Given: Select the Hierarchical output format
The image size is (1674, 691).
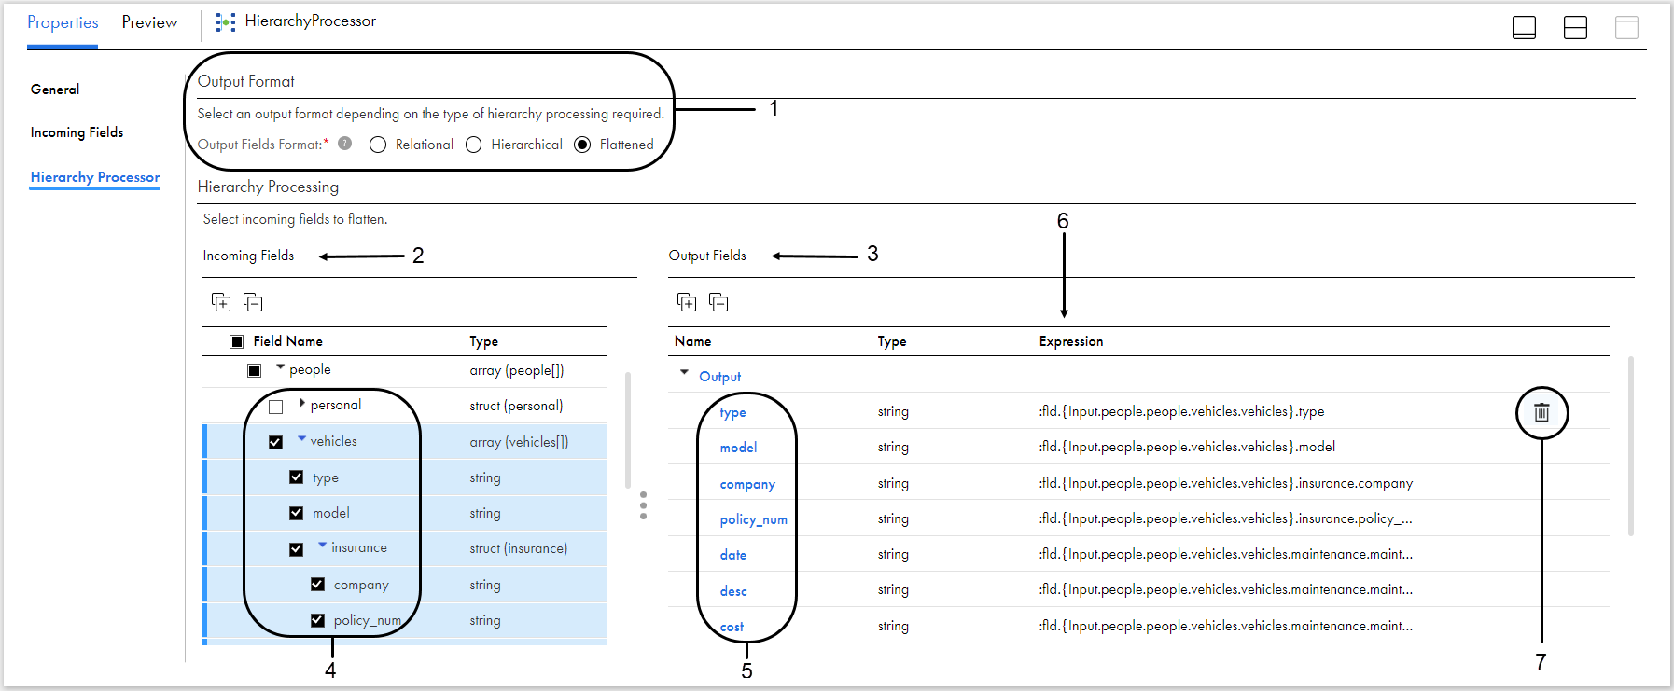Looking at the screenshot, I should click(x=474, y=145).
